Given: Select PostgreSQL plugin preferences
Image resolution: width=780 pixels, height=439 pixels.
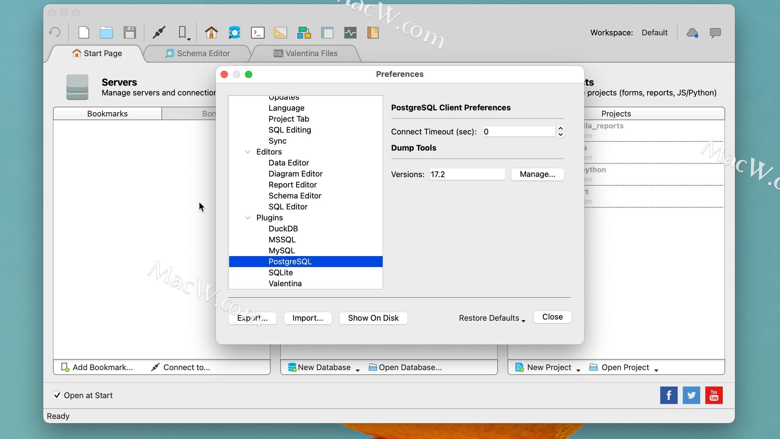Looking at the screenshot, I should pos(305,262).
